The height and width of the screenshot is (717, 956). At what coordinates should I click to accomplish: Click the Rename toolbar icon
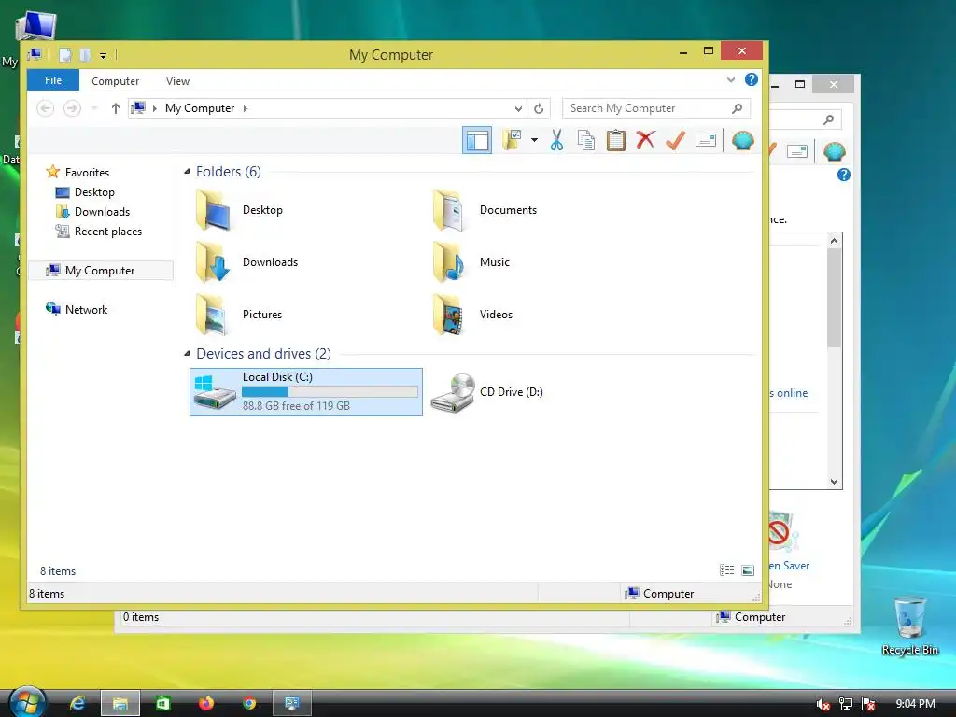(x=706, y=140)
